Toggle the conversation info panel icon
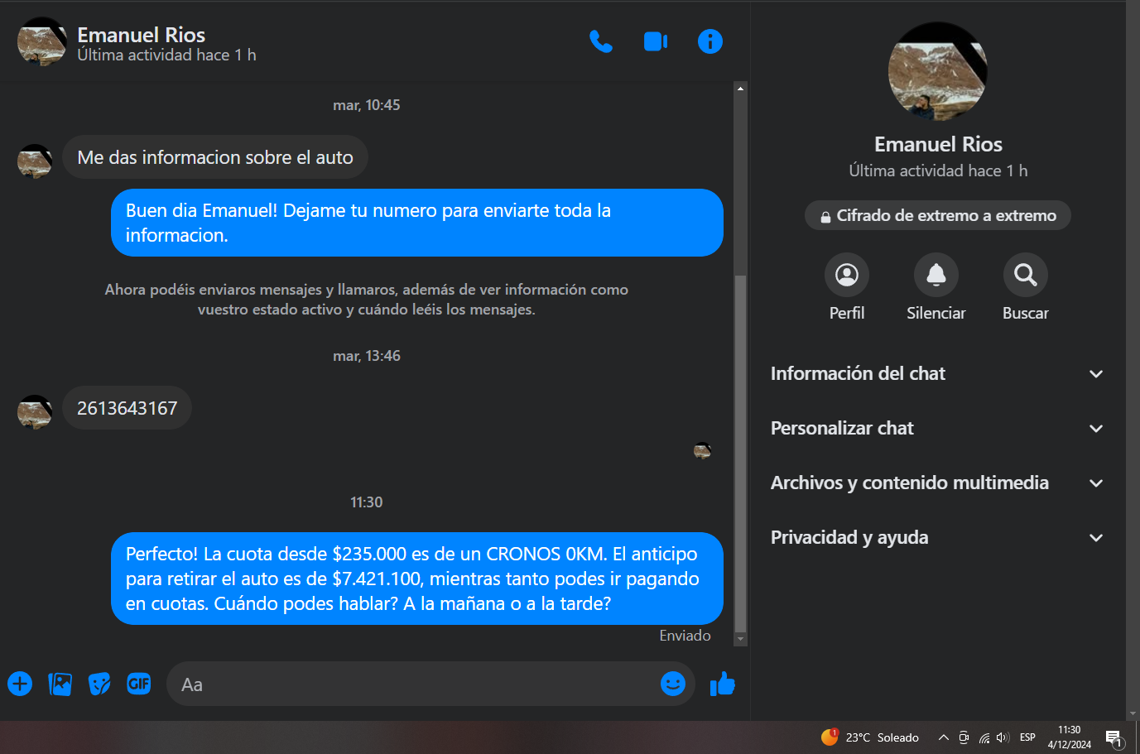 tap(710, 41)
